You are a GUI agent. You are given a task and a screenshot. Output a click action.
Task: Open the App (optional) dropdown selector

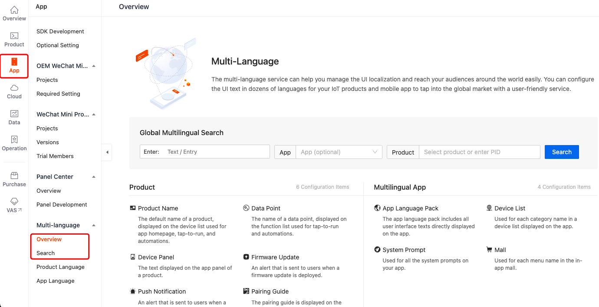(x=339, y=152)
